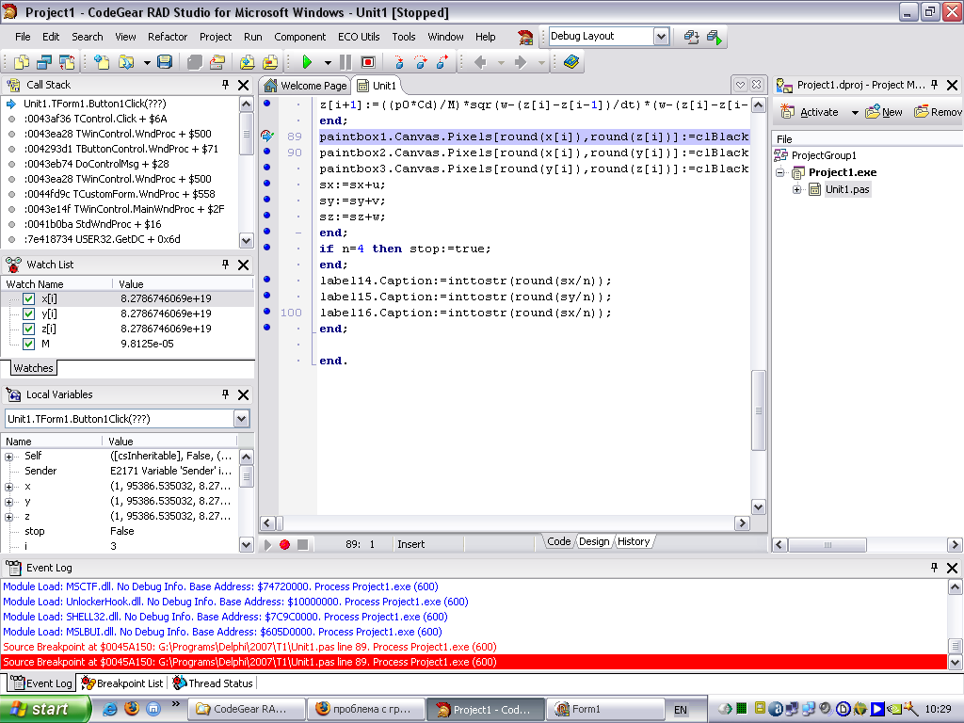The image size is (964, 723).
Task: Click the Pause debugger toolbar icon
Action: [x=345, y=62]
